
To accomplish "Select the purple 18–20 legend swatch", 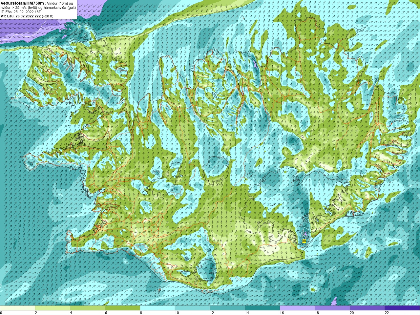I will coord(332,308).
